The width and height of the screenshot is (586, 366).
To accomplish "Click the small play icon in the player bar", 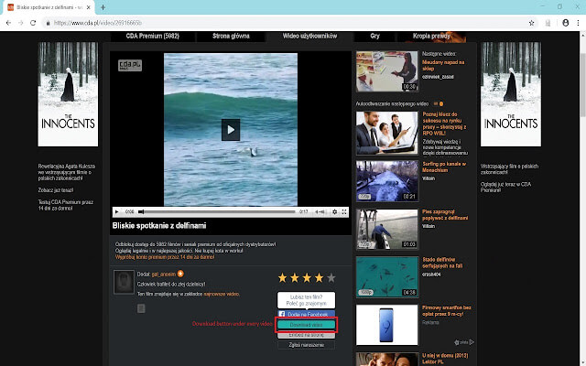I will [x=116, y=211].
